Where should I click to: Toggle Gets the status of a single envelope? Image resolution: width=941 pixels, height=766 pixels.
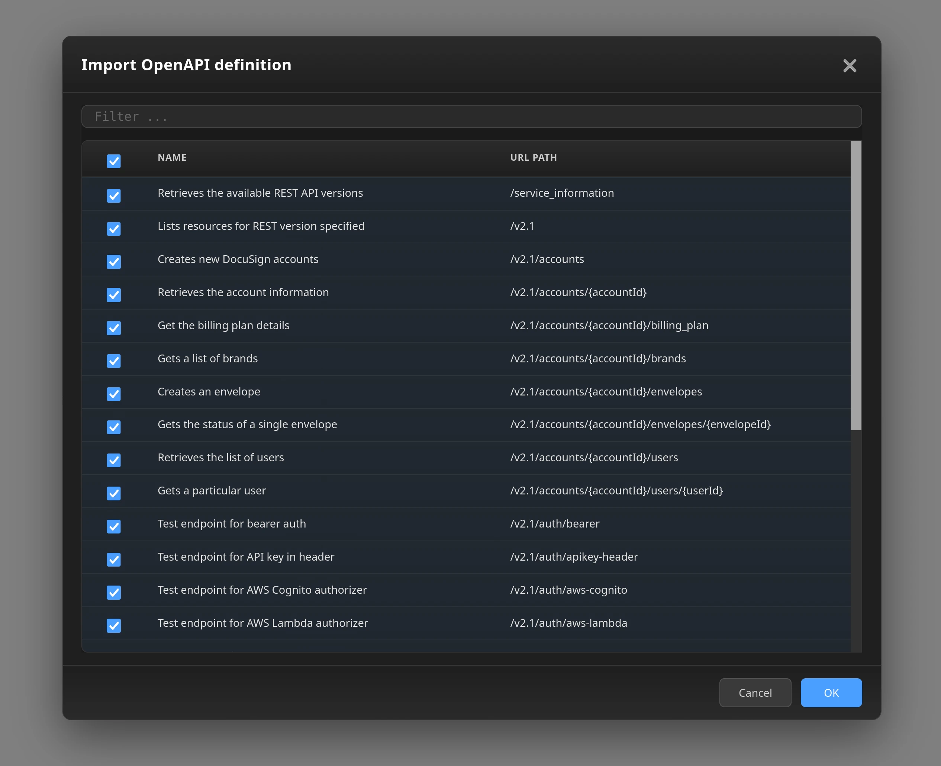pyautogui.click(x=114, y=427)
